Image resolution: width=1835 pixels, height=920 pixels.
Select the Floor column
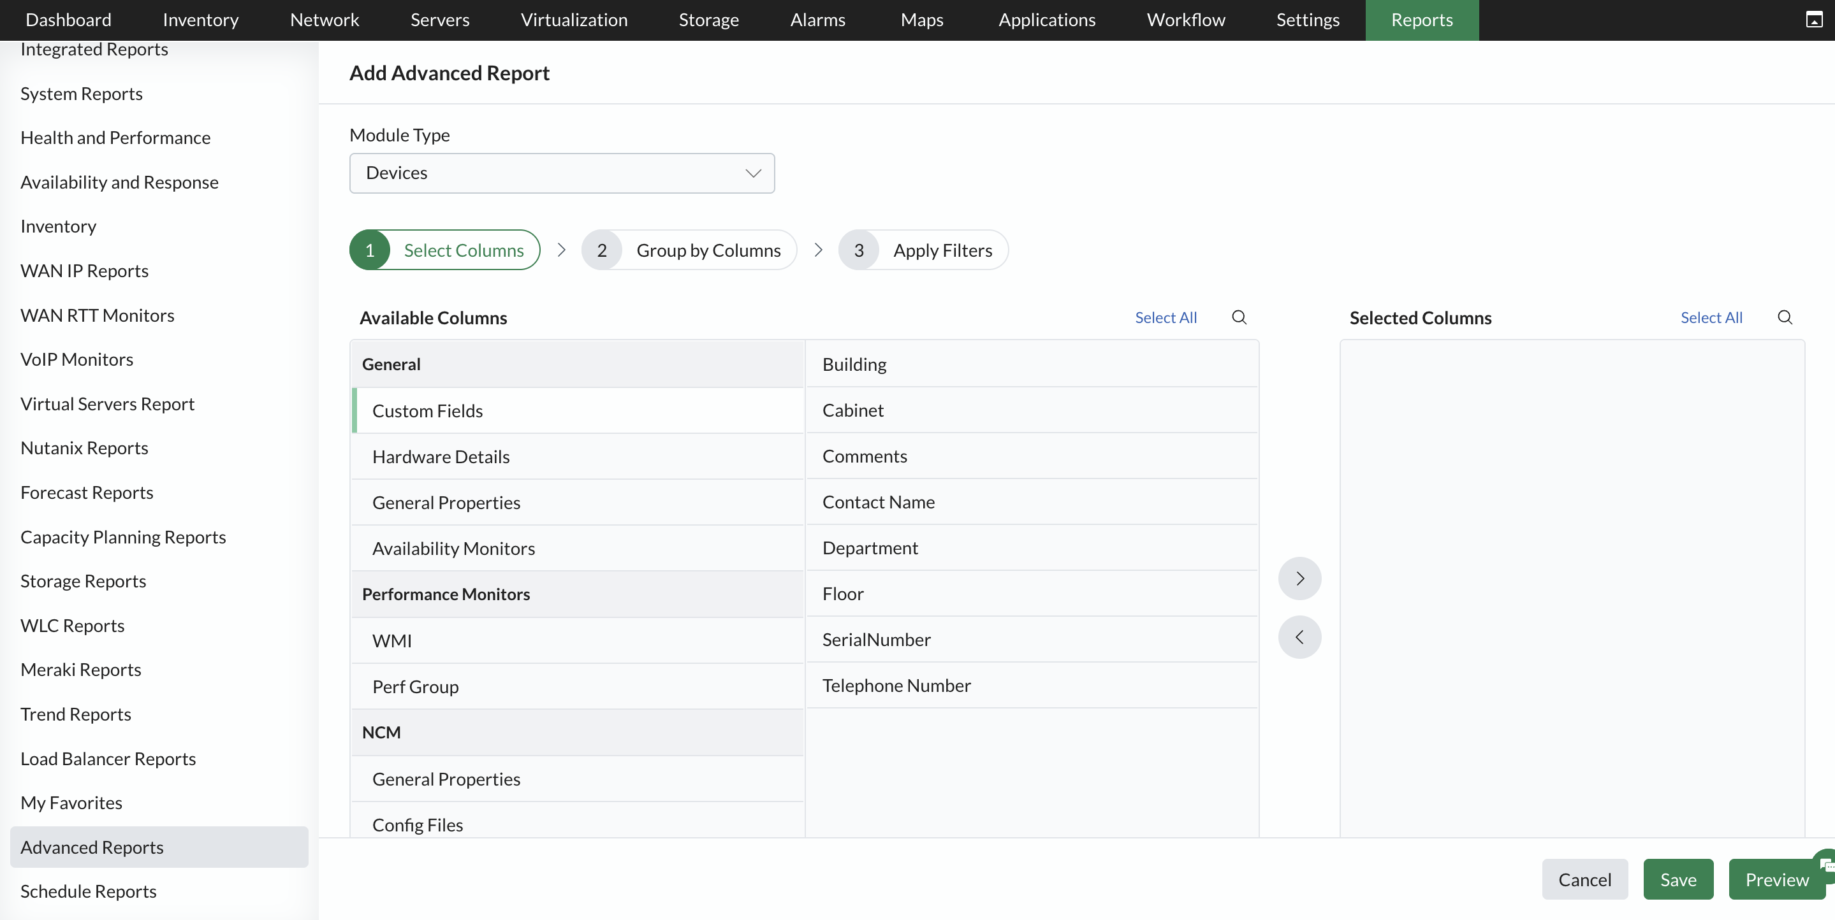1032,594
